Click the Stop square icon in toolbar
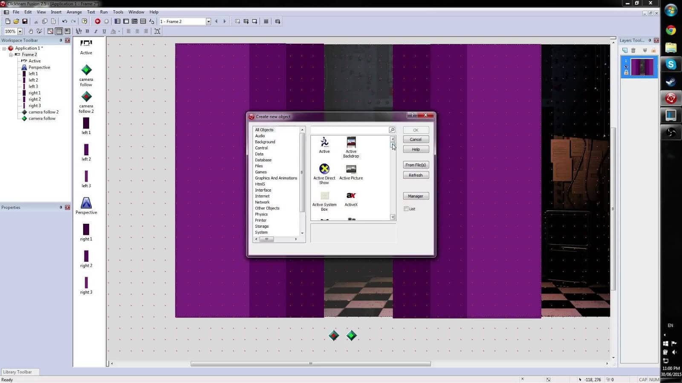This screenshot has height=383, width=682. click(x=266, y=21)
